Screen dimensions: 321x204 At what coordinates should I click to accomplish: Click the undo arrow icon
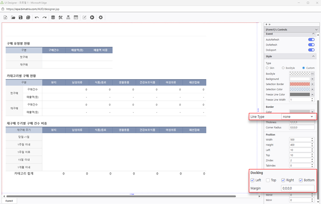(x=37, y=17)
